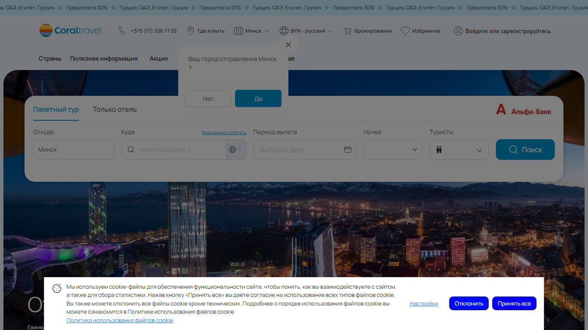Click the map icon beside Минск
This screenshot has width=588, height=330.
pyautogui.click(x=238, y=31)
